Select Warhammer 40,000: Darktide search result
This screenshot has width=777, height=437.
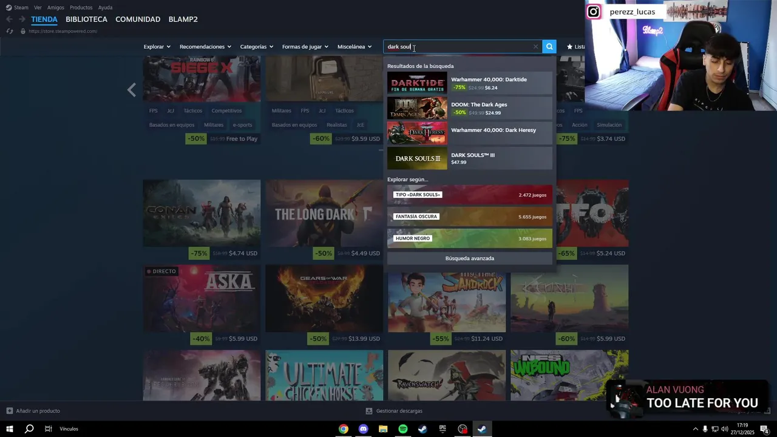tap(470, 83)
